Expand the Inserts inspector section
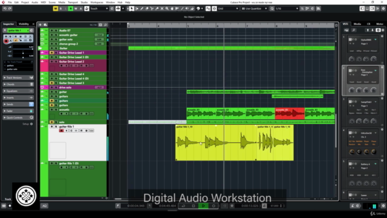This screenshot has width=387, height=218. (18, 97)
